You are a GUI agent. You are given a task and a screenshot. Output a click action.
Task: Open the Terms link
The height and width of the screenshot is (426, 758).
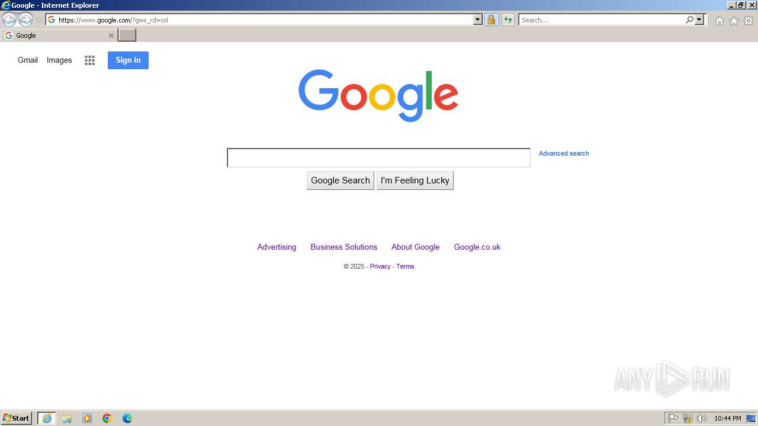click(405, 266)
